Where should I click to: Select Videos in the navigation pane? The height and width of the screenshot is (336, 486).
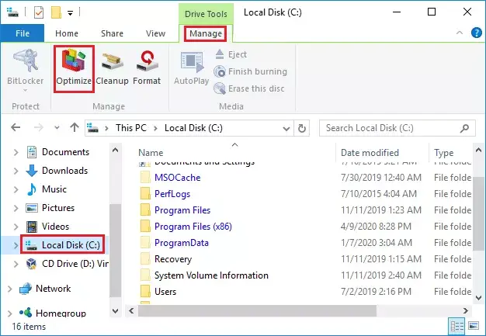55,227
